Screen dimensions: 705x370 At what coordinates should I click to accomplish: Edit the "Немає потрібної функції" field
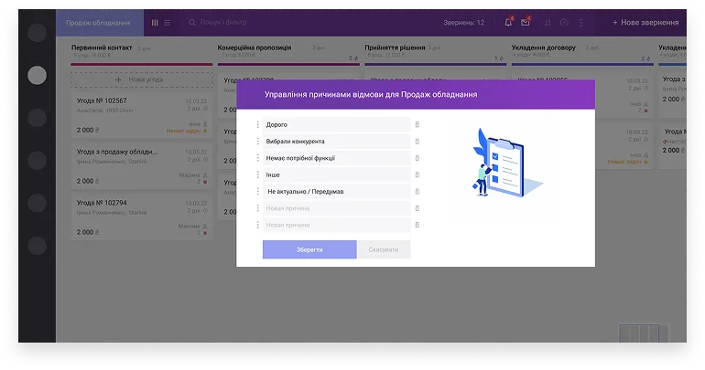click(336, 158)
